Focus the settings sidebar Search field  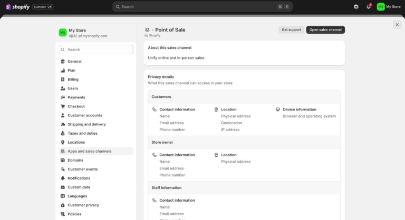pyautogui.click(x=96, y=49)
